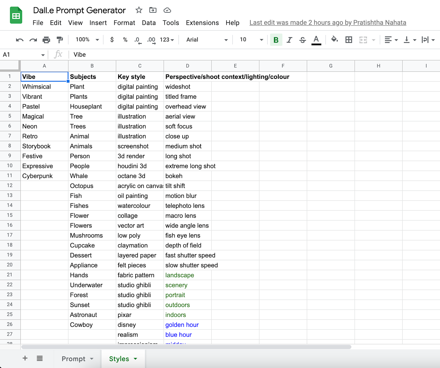Select the cell containing golden hour

tap(188, 325)
